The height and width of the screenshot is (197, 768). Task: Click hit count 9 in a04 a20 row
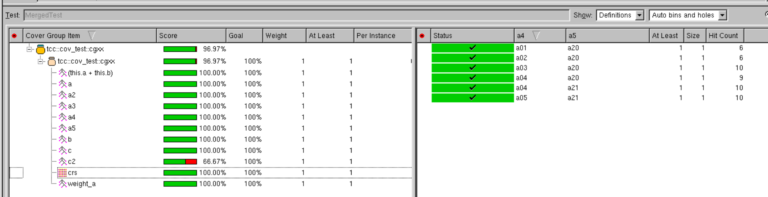pos(741,78)
